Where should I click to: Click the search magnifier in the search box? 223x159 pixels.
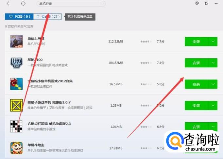(x=102, y=4)
